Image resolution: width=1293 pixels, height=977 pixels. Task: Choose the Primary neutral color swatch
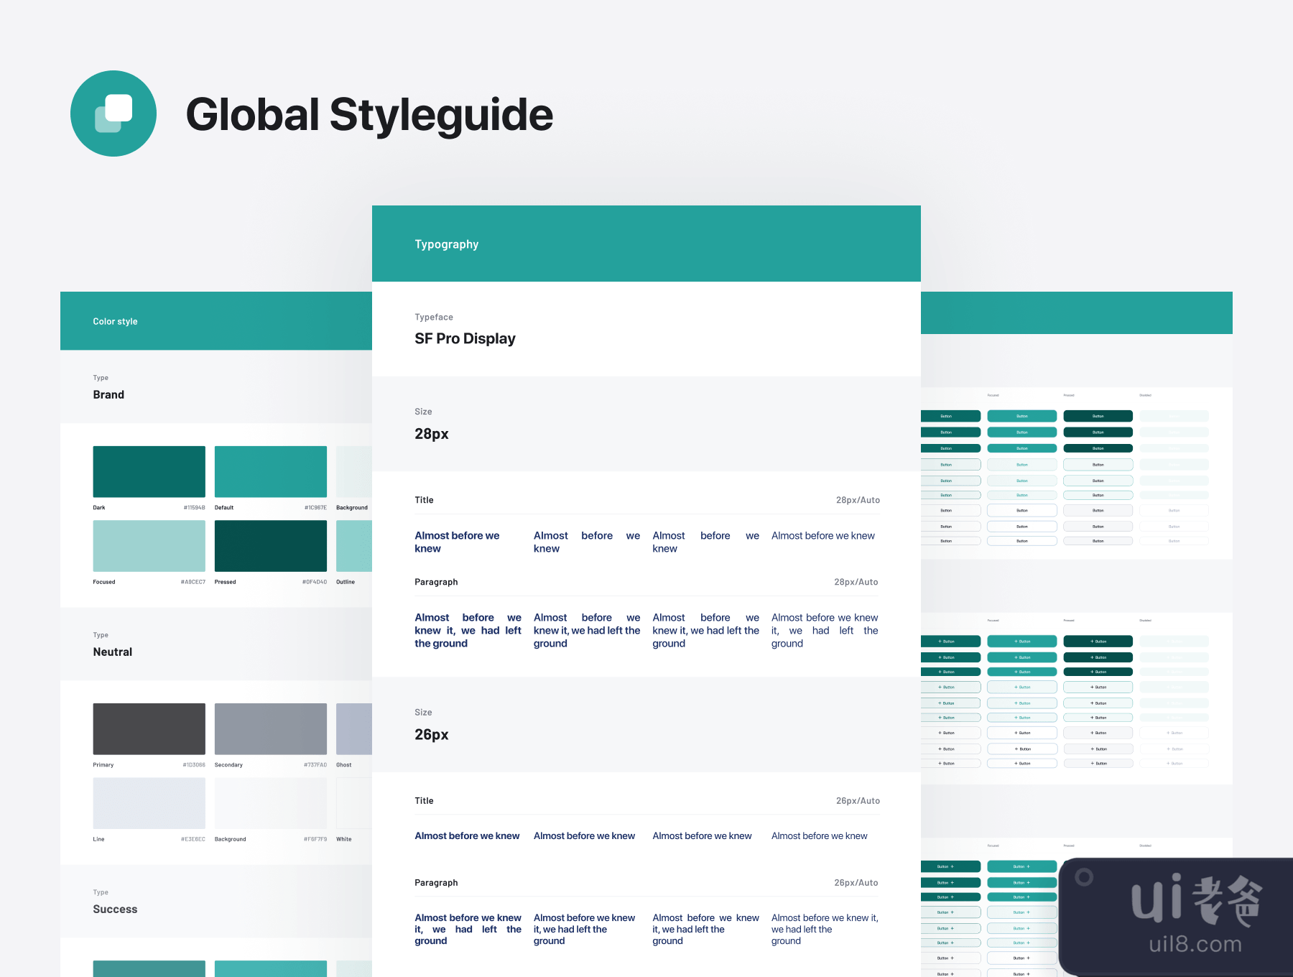click(149, 728)
